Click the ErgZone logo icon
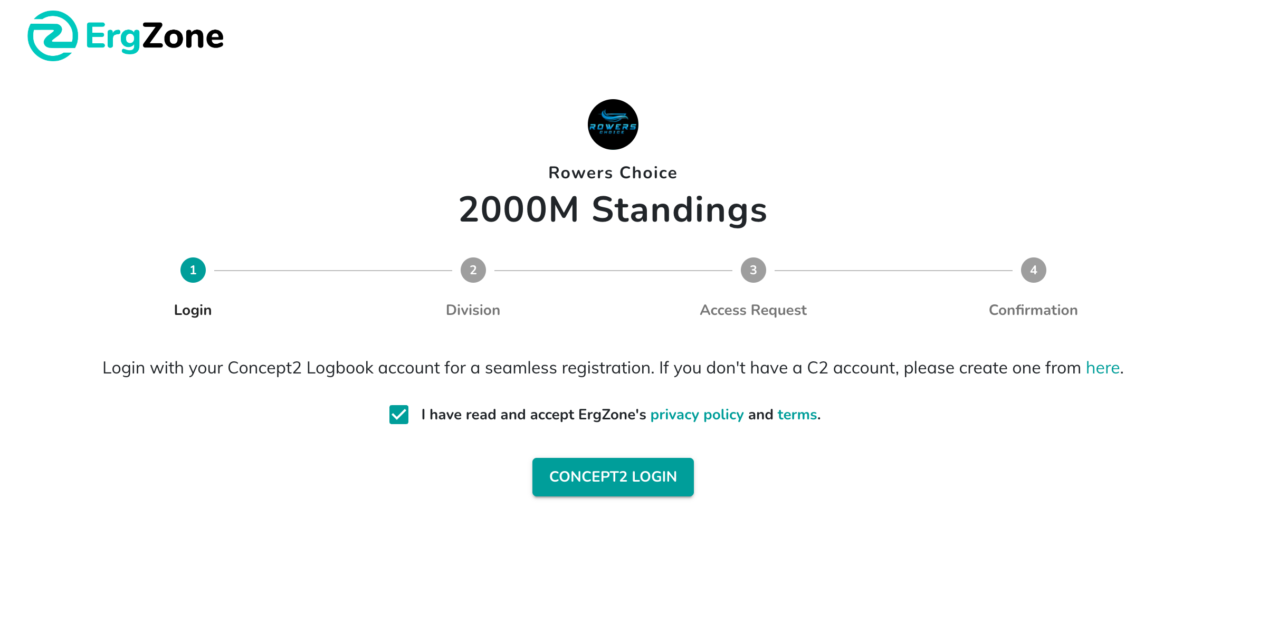Image resolution: width=1278 pixels, height=633 pixels. click(x=53, y=35)
